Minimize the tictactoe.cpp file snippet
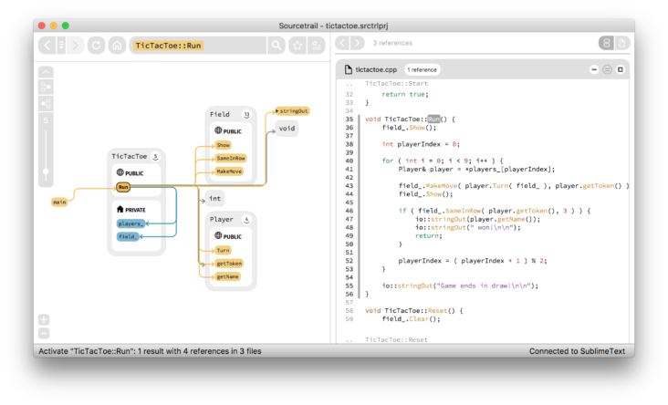 [594, 69]
